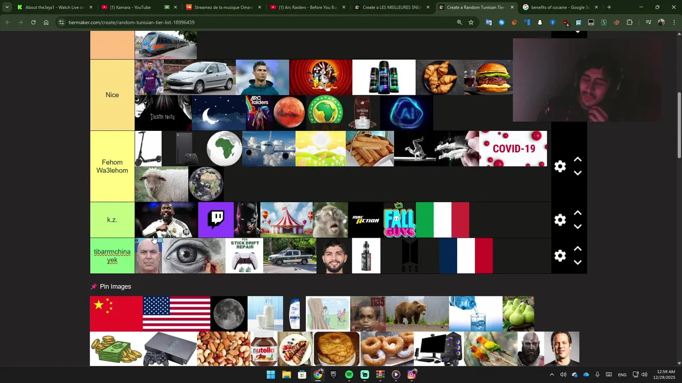This screenshot has width=682, height=383.
Task: Click the address bar URL field
Action: point(256,22)
